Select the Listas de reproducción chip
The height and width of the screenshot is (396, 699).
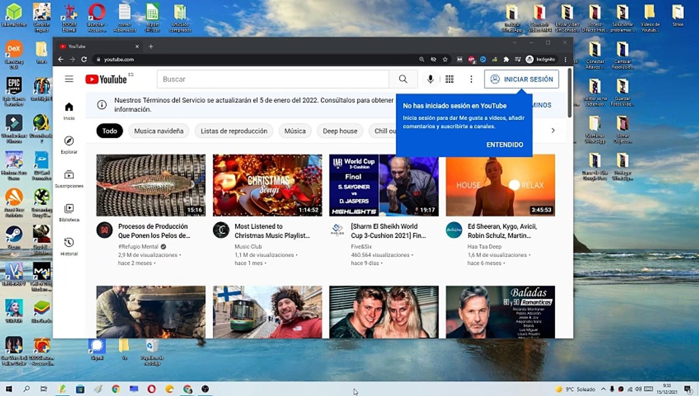tap(234, 131)
